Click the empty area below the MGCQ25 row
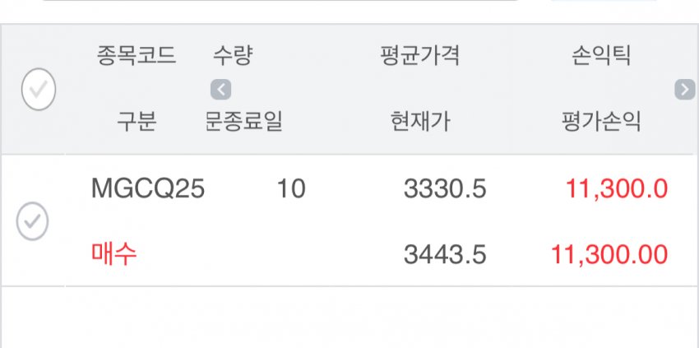This screenshot has height=348, width=699. pos(349,318)
